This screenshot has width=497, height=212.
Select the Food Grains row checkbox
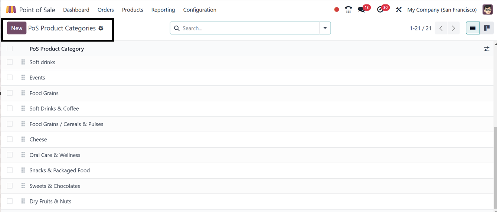point(10,93)
